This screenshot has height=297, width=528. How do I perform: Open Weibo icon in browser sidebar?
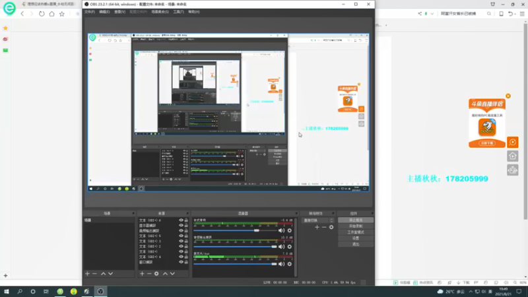click(x=5, y=39)
